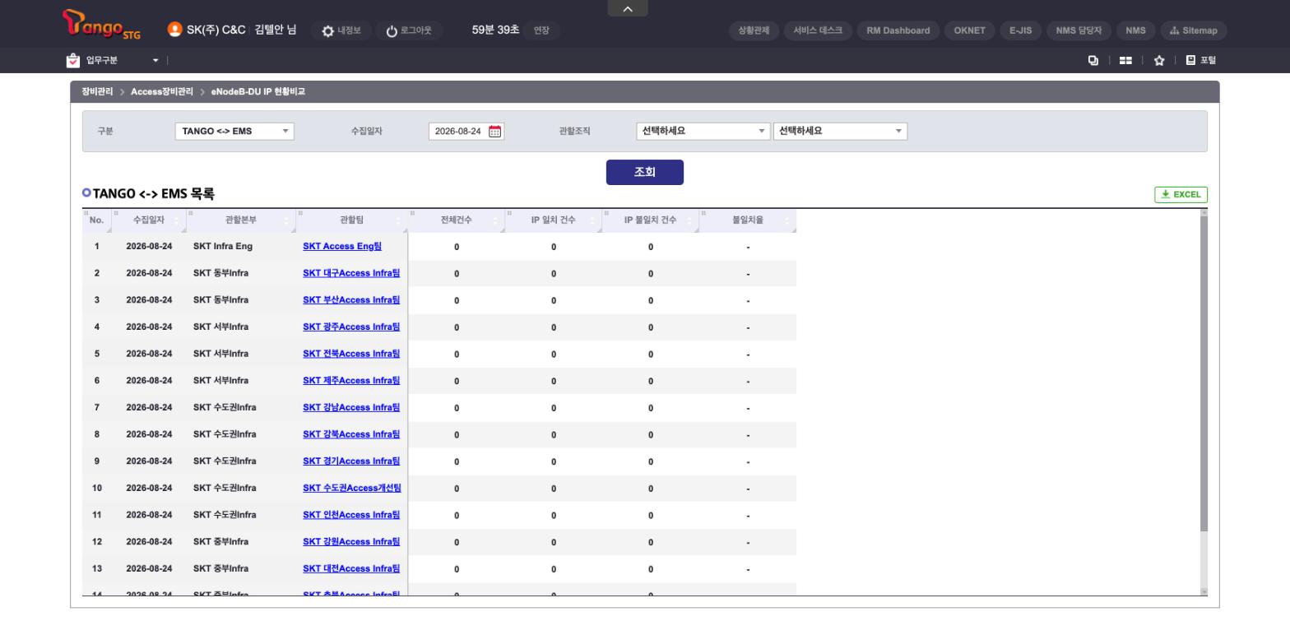
Task: Sort by the 불일치율 column header
Action: (x=748, y=220)
